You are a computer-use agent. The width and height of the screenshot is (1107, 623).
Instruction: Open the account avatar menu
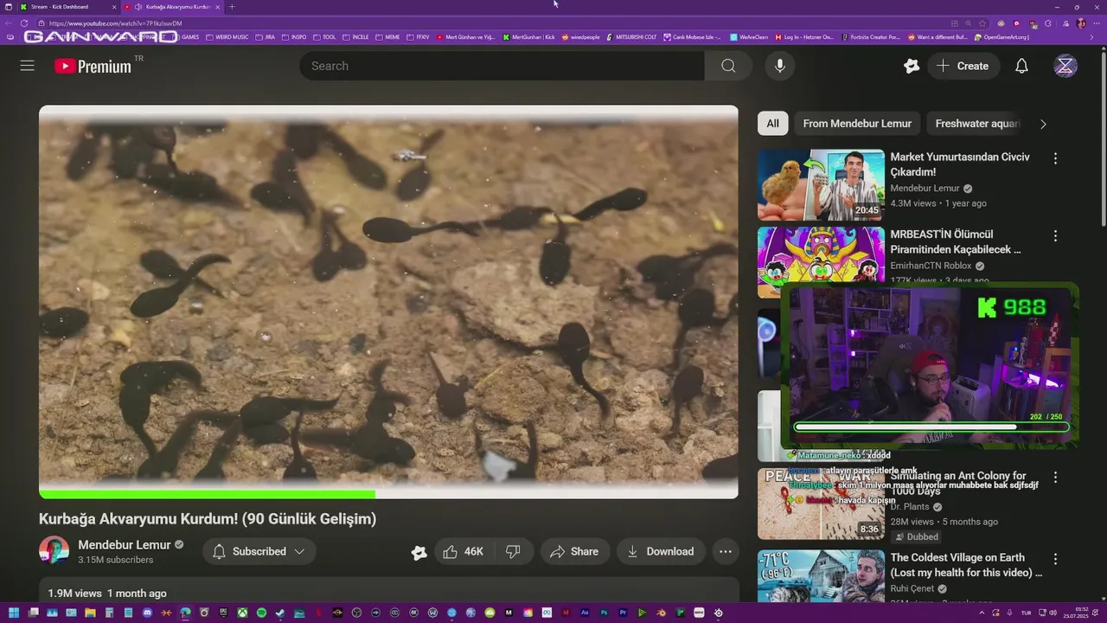1065,66
